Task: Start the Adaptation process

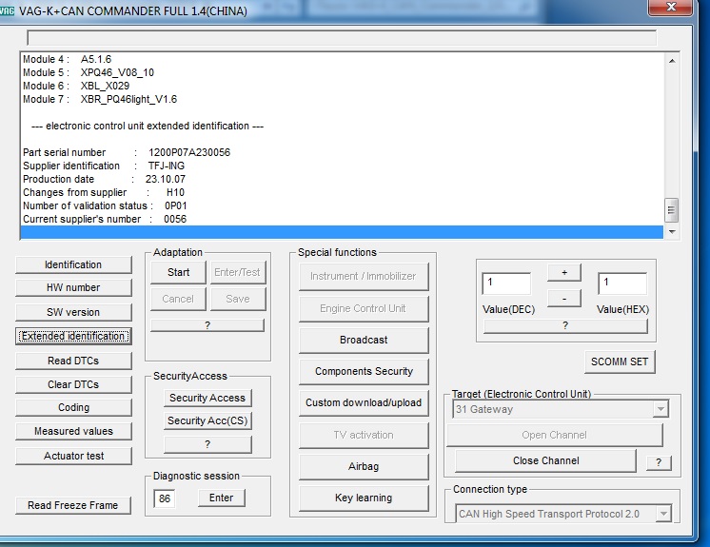Action: point(178,272)
